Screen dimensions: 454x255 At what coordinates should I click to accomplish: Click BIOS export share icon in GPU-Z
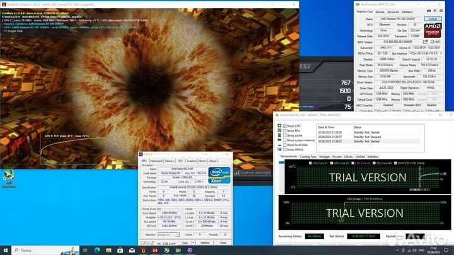tap(426, 42)
